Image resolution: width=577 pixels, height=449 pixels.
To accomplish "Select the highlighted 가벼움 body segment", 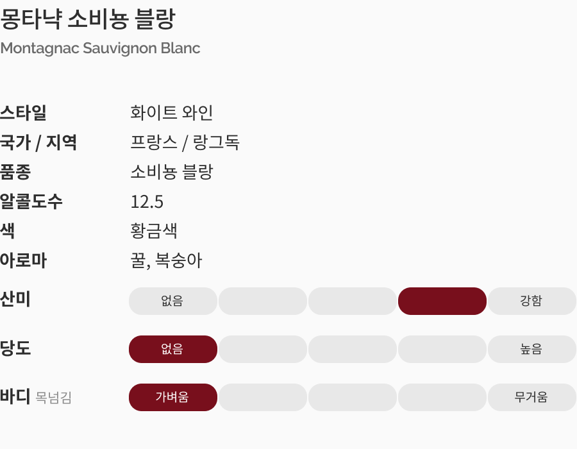I will (173, 397).
